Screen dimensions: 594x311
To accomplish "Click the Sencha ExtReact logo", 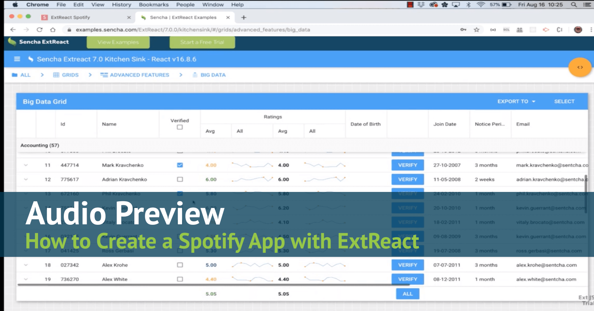I will (x=39, y=42).
